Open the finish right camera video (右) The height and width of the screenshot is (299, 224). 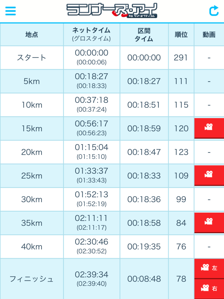(209, 289)
